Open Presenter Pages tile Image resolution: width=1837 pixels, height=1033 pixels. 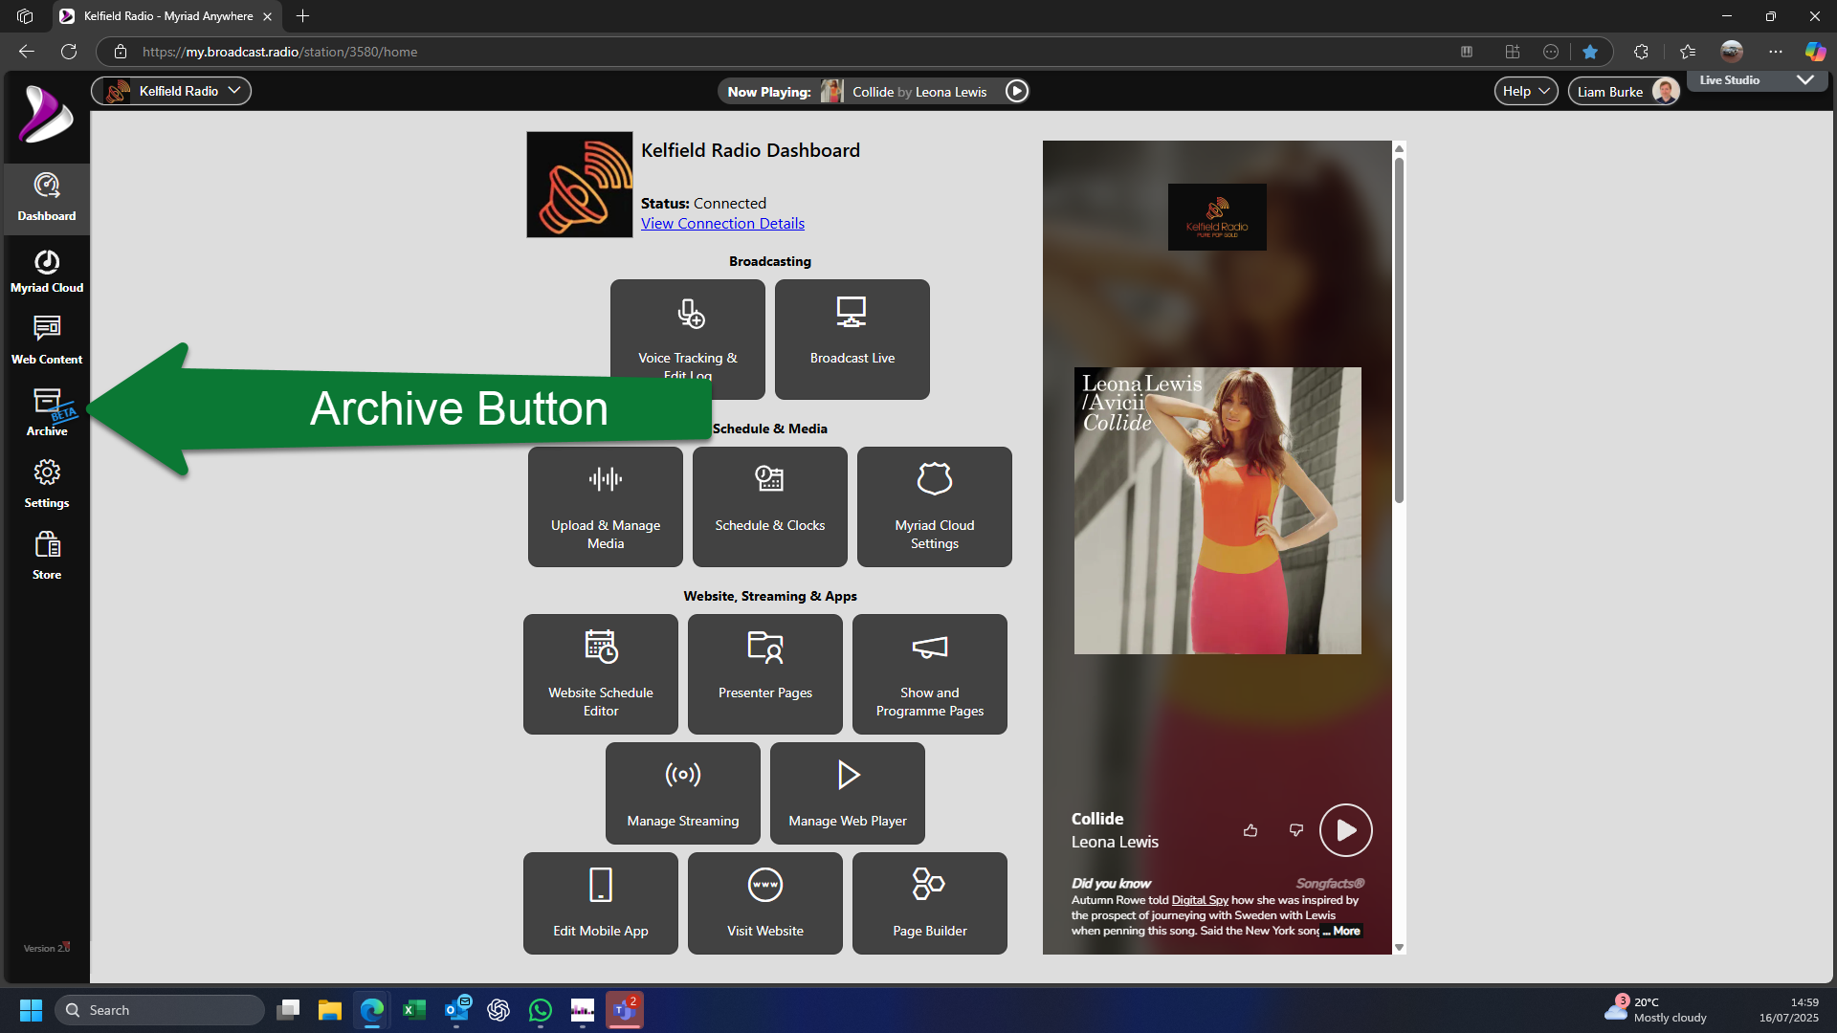pyautogui.click(x=764, y=674)
